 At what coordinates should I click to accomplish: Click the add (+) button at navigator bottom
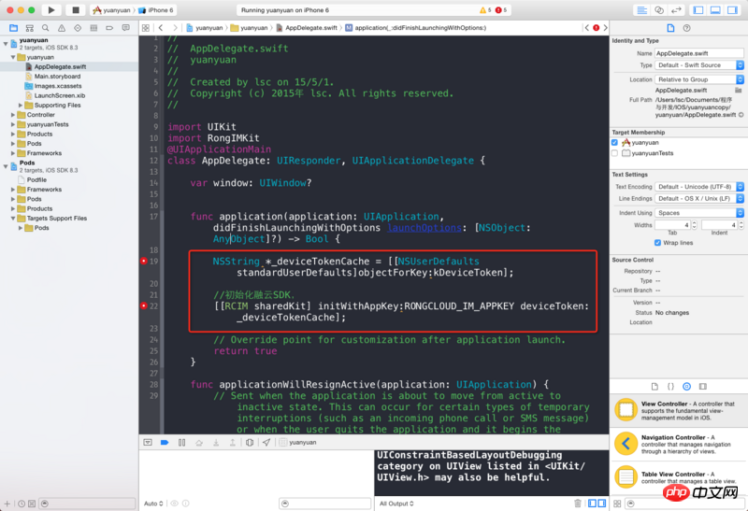(7, 504)
